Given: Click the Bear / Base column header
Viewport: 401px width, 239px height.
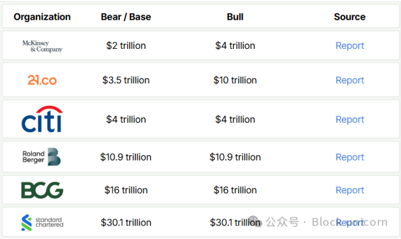Looking at the screenshot, I should click(x=126, y=17).
